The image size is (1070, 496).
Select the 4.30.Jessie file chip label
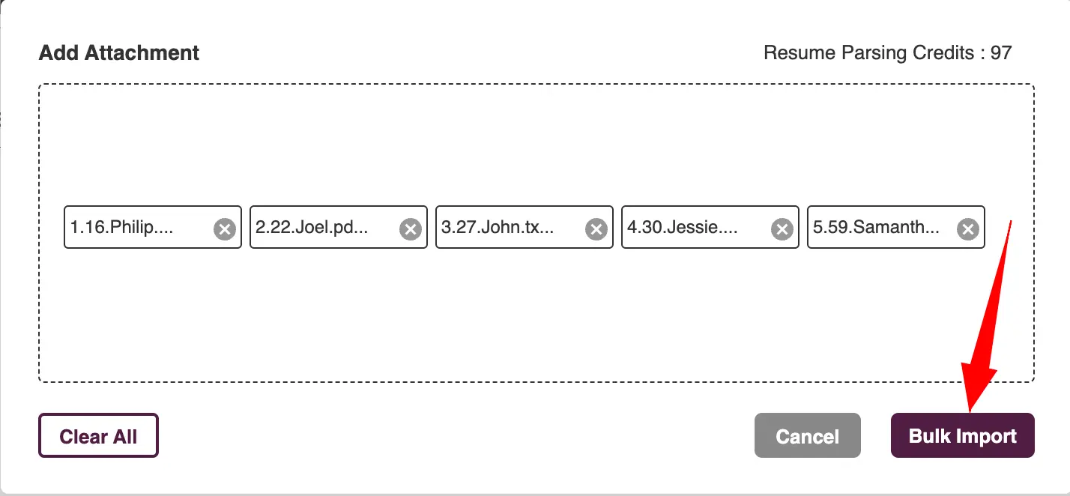[683, 227]
